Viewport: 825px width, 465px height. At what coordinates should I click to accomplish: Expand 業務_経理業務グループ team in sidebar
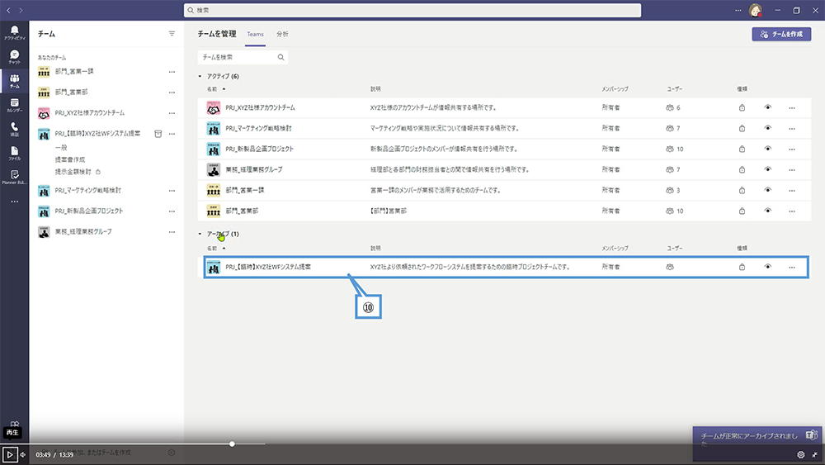tap(83, 232)
